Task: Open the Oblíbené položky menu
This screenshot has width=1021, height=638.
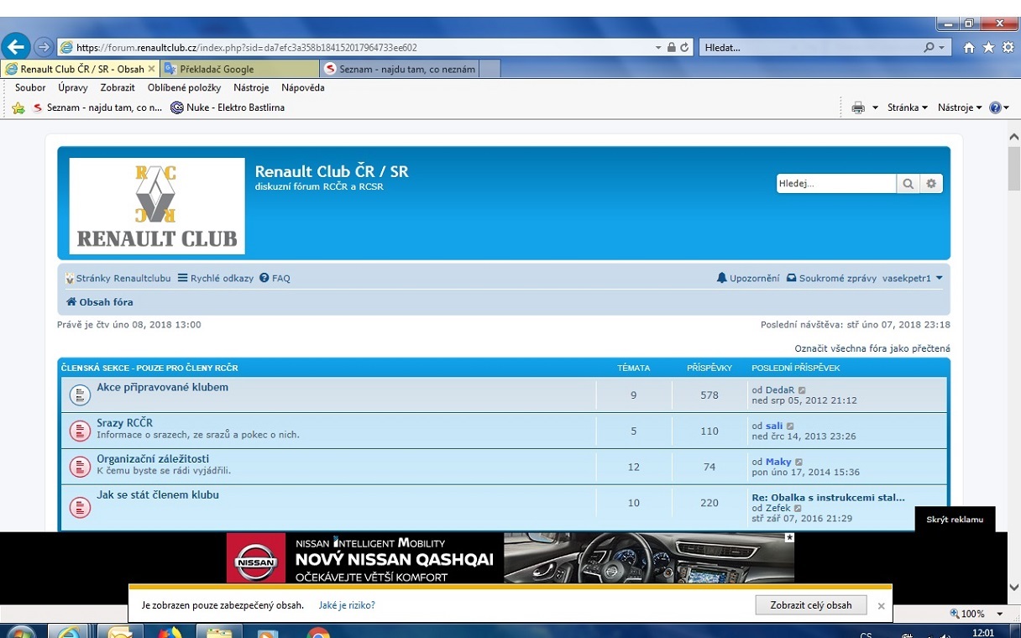Action: [x=184, y=87]
